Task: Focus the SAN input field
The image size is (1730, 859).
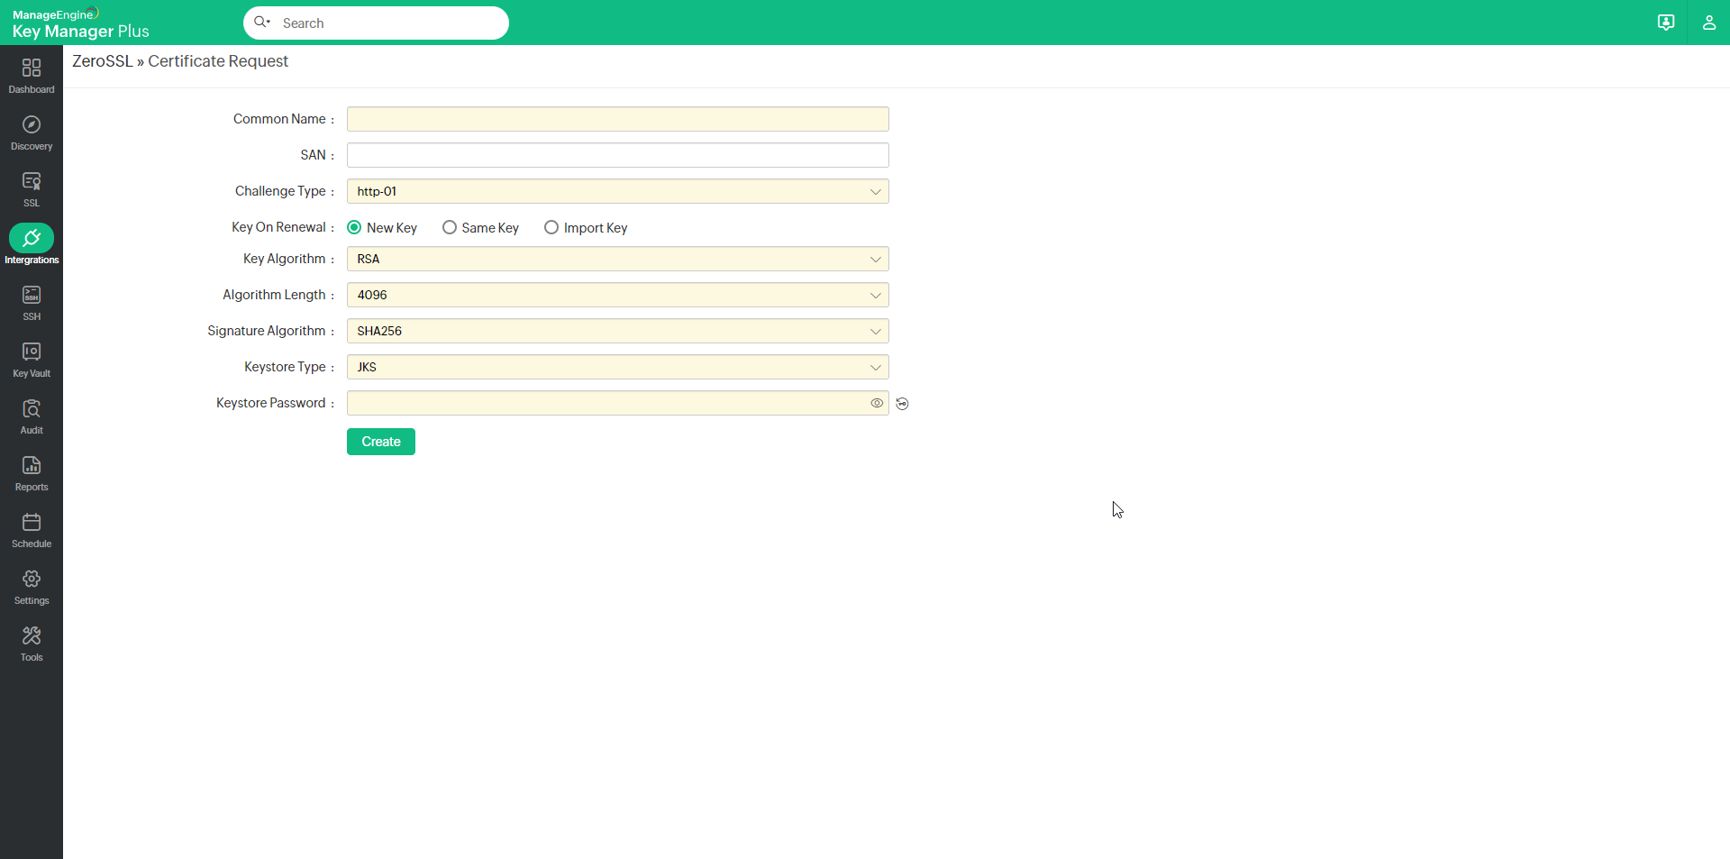Action: tap(617, 155)
